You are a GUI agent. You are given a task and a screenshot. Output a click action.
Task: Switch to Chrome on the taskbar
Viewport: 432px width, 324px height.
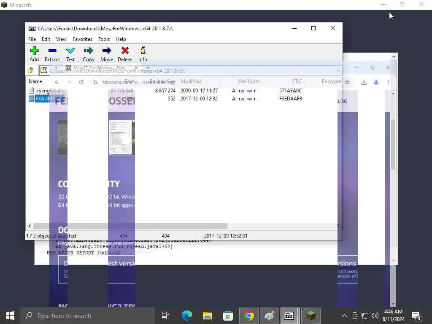[x=249, y=316]
